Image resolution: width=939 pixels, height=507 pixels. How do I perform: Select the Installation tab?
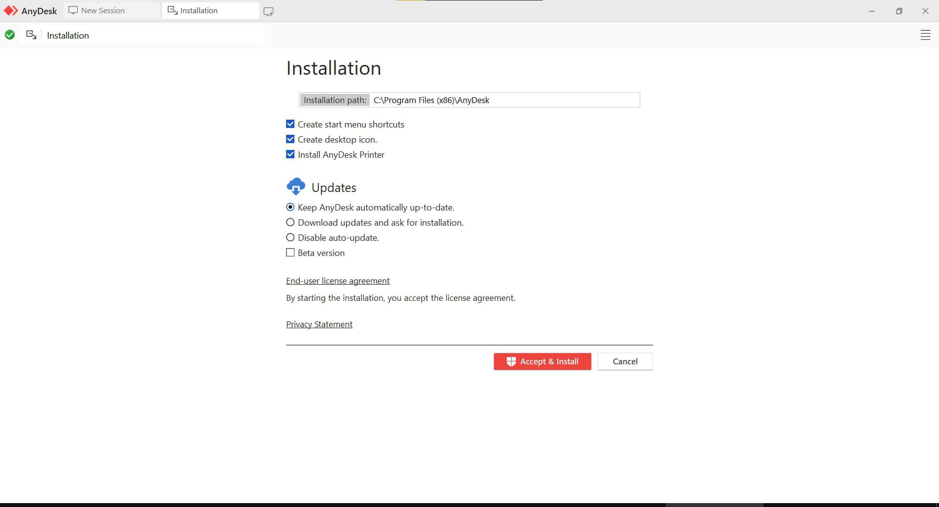(211, 10)
